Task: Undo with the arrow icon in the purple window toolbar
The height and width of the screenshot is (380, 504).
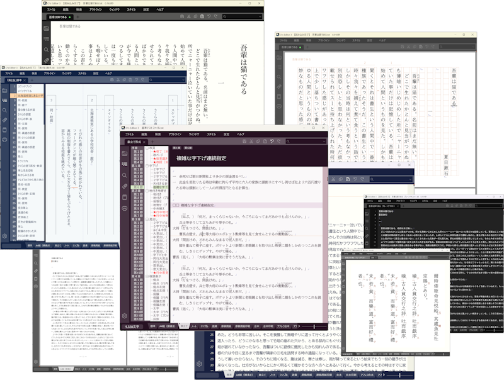Action: click(x=272, y=141)
